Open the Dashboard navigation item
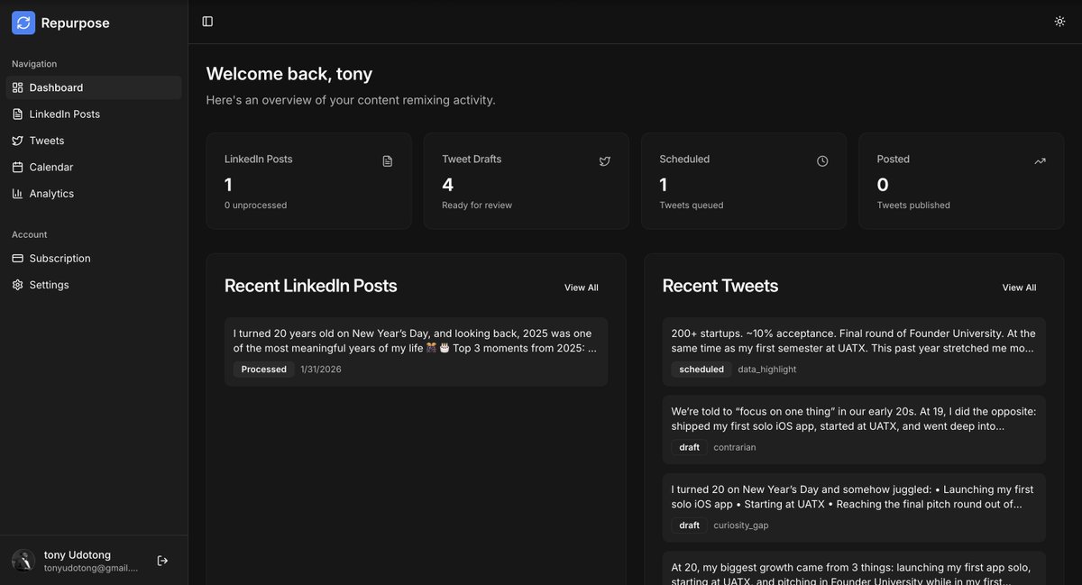The width and height of the screenshot is (1082, 585). coord(94,87)
